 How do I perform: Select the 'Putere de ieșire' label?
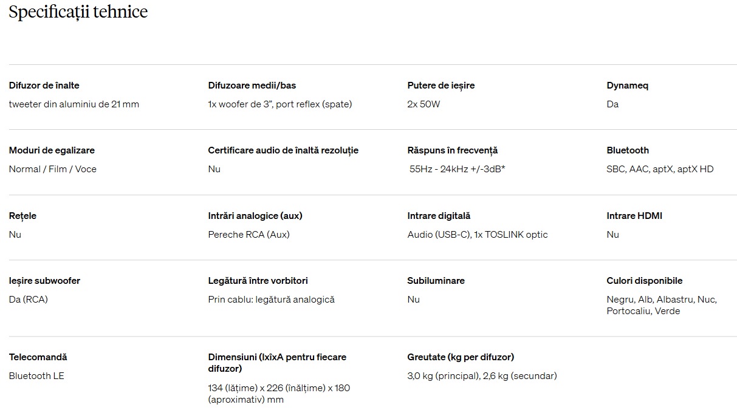[441, 86]
